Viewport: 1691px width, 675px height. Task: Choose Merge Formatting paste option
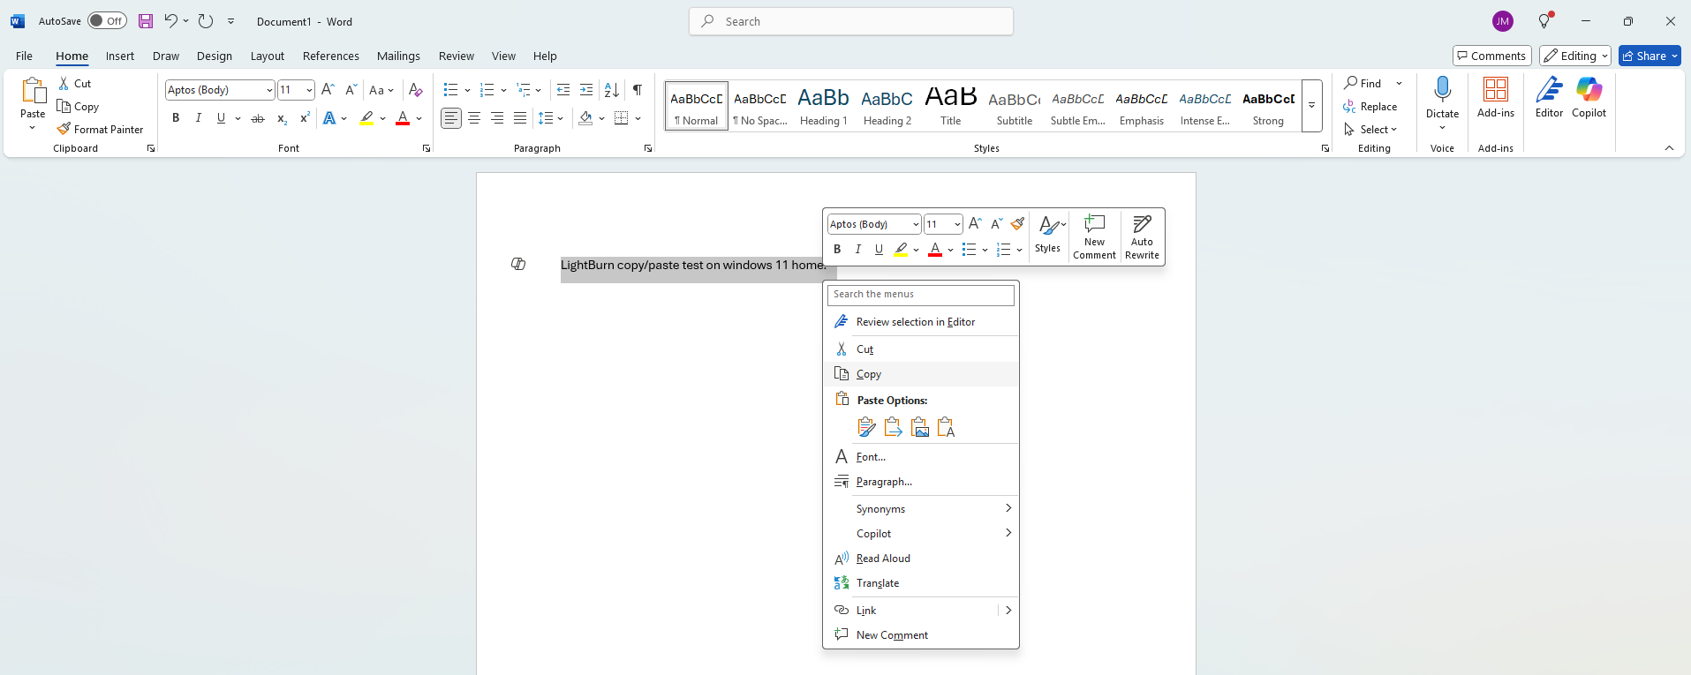(x=894, y=427)
